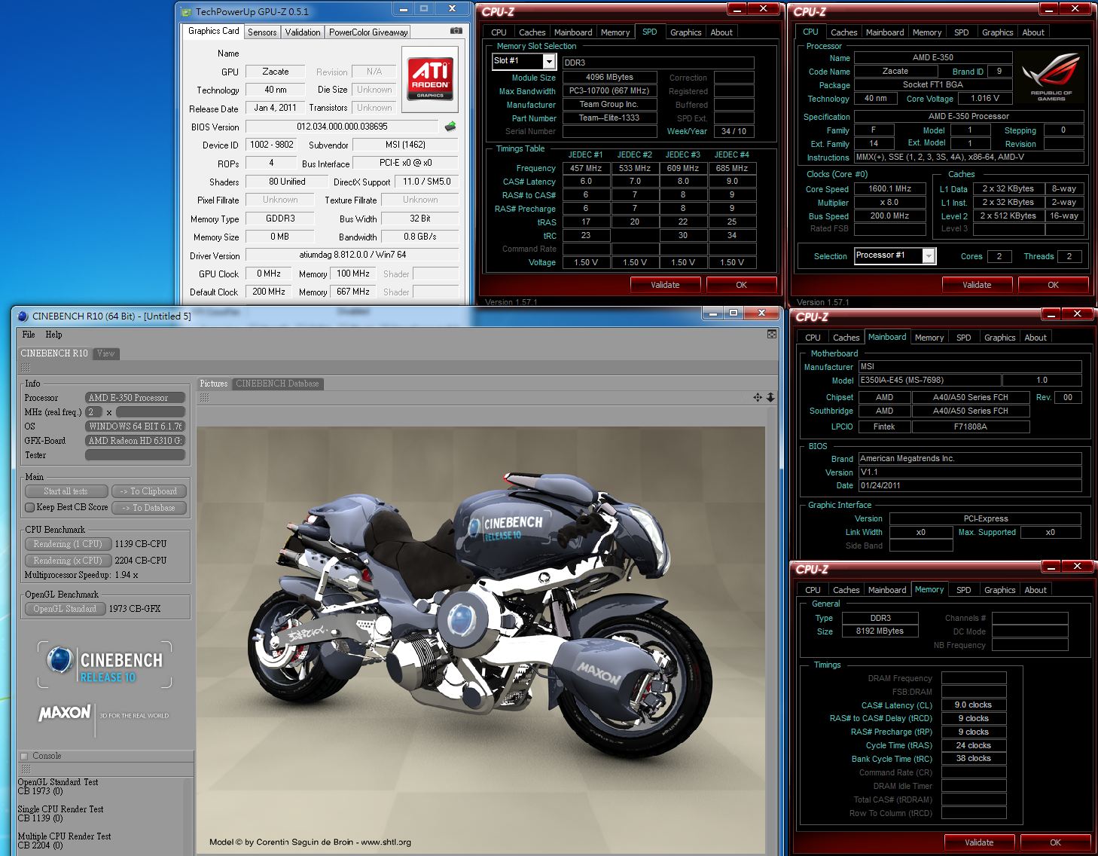The width and height of the screenshot is (1098, 856).
Task: Run the OpenGL Standard benchmark
Action: (65, 609)
